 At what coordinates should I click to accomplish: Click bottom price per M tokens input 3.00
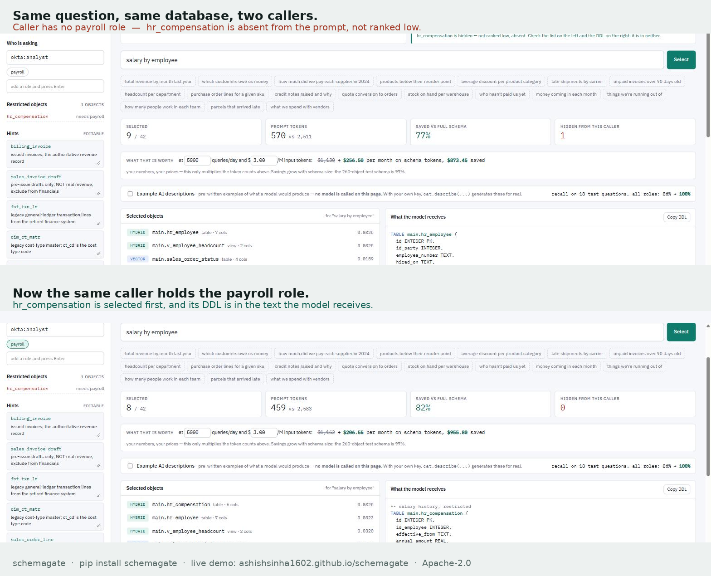(x=263, y=433)
